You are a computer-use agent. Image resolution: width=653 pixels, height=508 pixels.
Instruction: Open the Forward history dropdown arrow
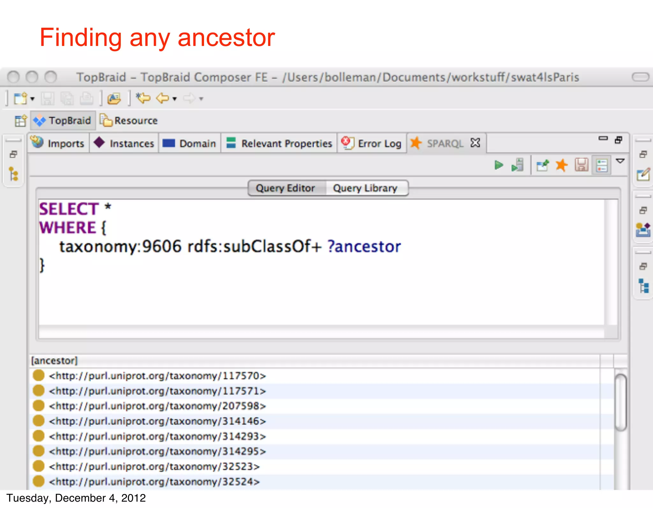coord(201,99)
